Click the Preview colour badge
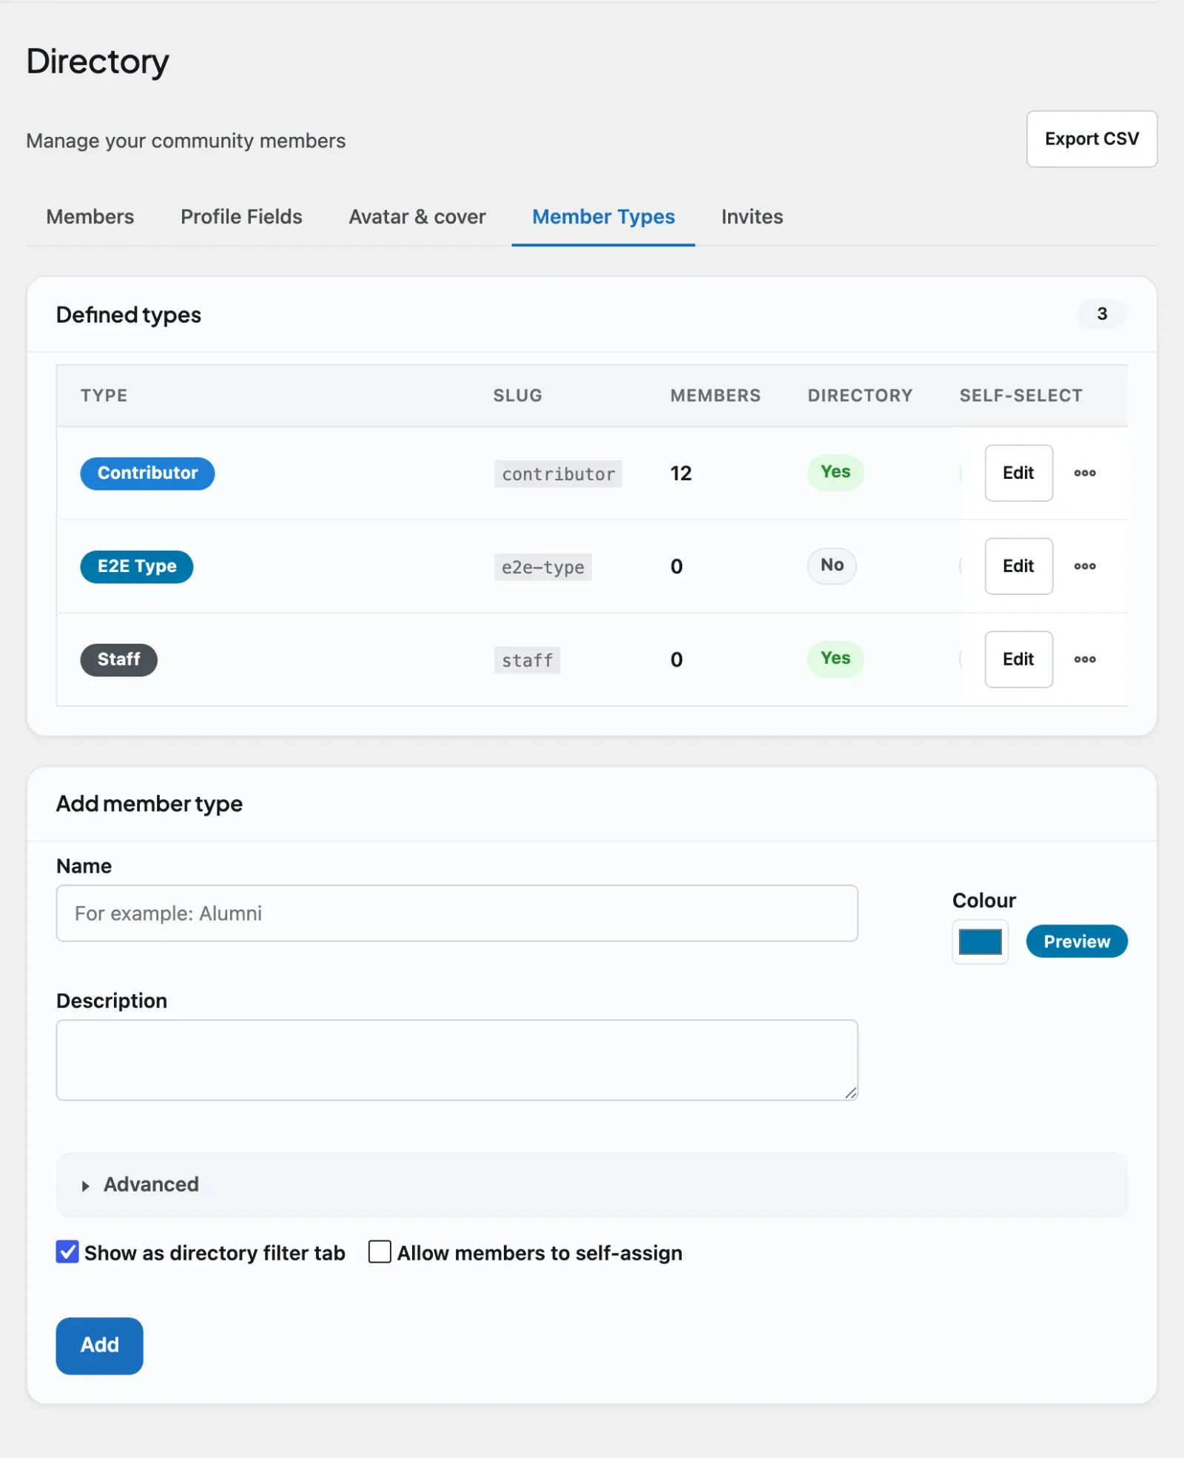 point(1077,941)
